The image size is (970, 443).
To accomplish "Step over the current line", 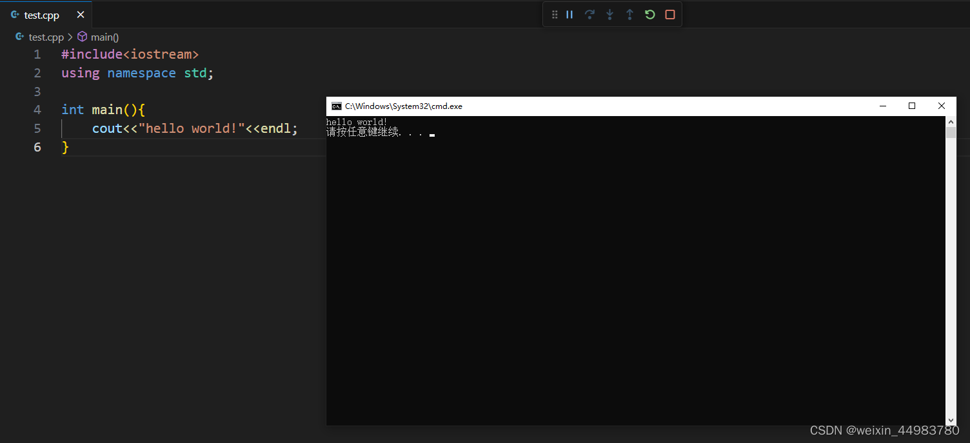I will tap(589, 14).
